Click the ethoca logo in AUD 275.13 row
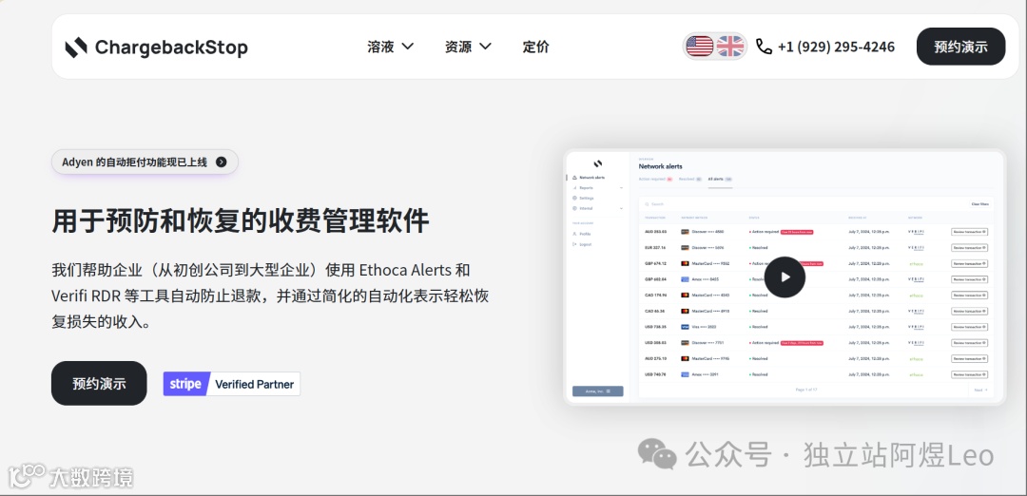 (916, 358)
